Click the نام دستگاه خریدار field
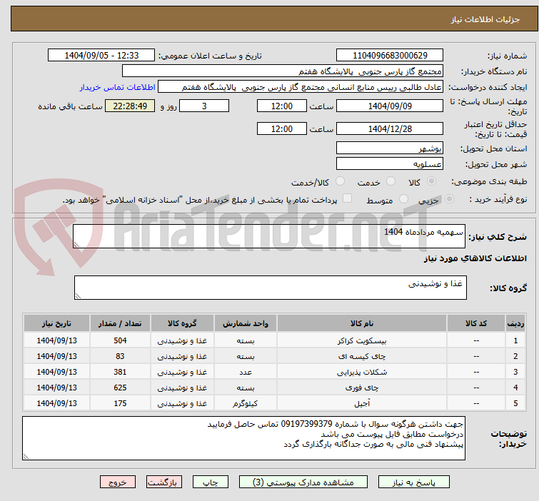Viewport: 539px width, 501px height. [x=283, y=71]
